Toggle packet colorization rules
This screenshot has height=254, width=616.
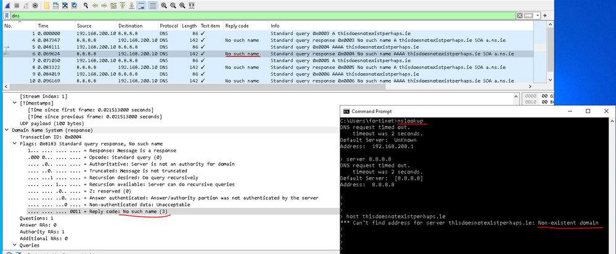pyautogui.click(x=152, y=6)
